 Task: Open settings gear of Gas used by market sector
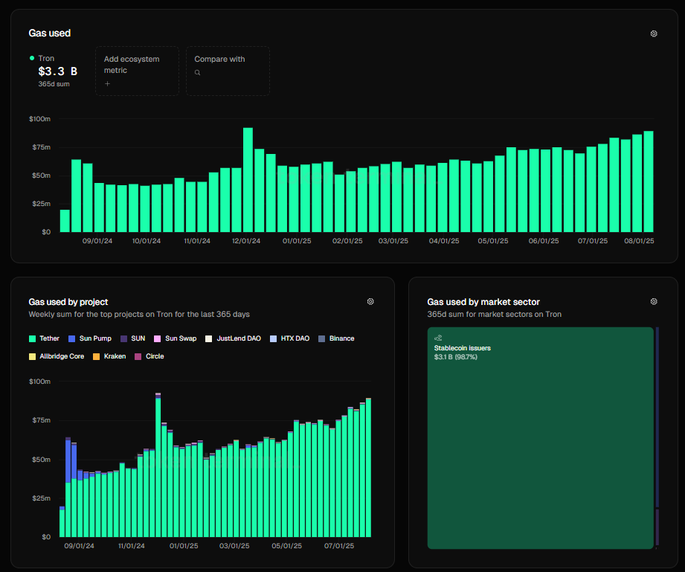click(x=654, y=301)
